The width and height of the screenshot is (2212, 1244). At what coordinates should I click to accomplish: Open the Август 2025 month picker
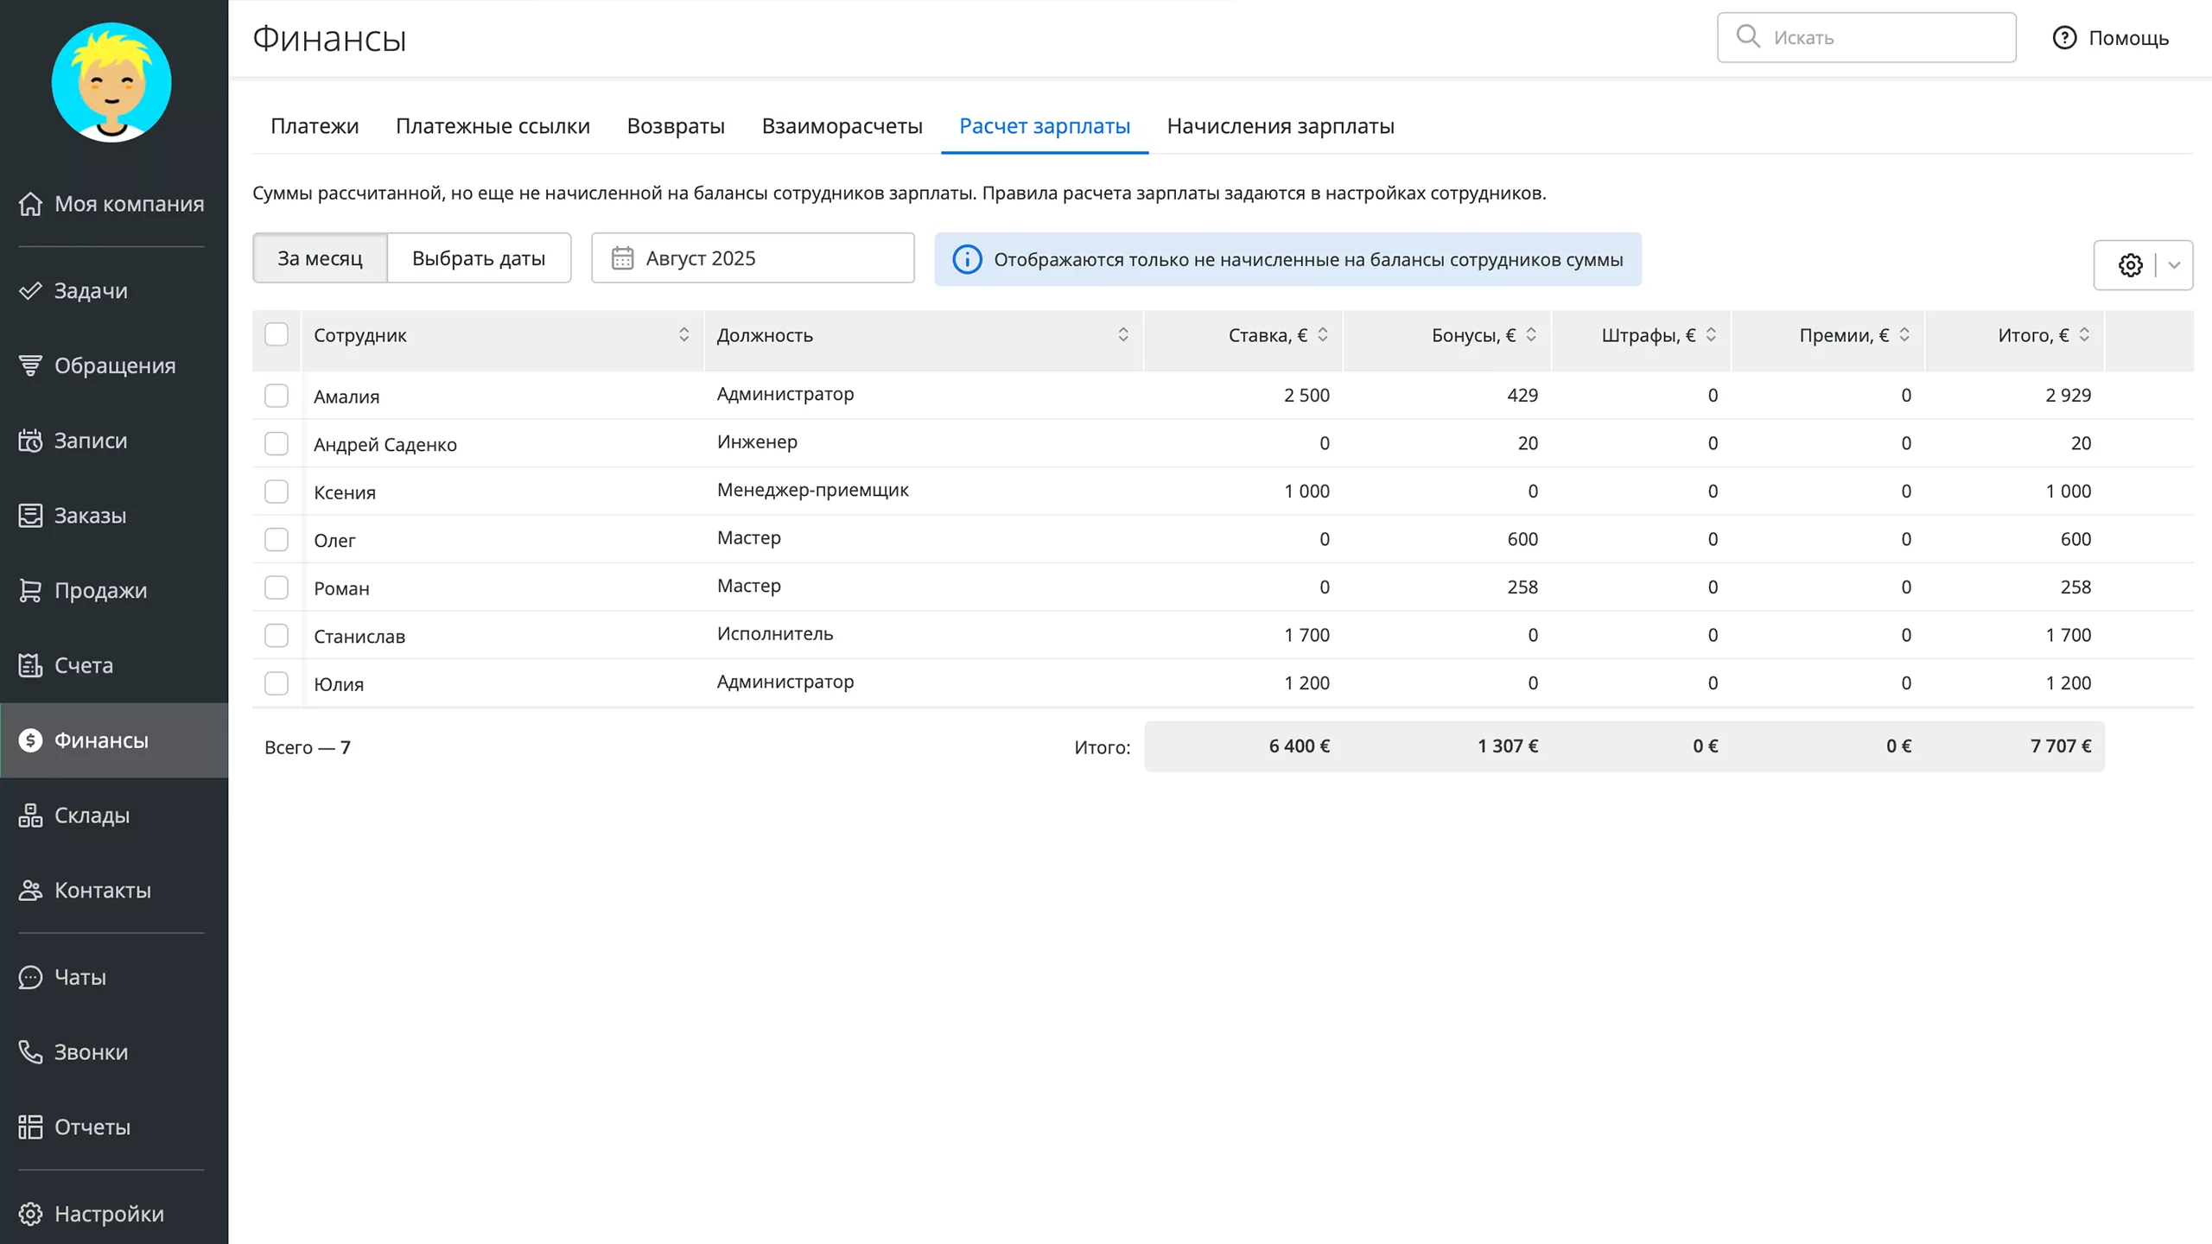tap(752, 258)
